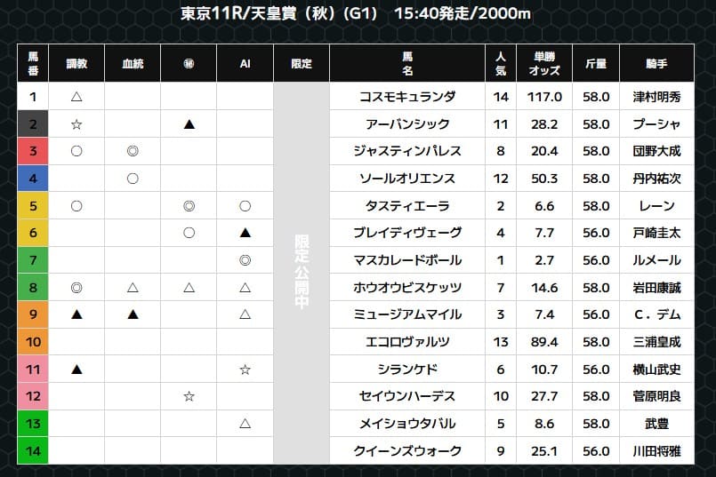Click the 調教 ◎ mark for ホウオウビスケッツ

(x=76, y=287)
